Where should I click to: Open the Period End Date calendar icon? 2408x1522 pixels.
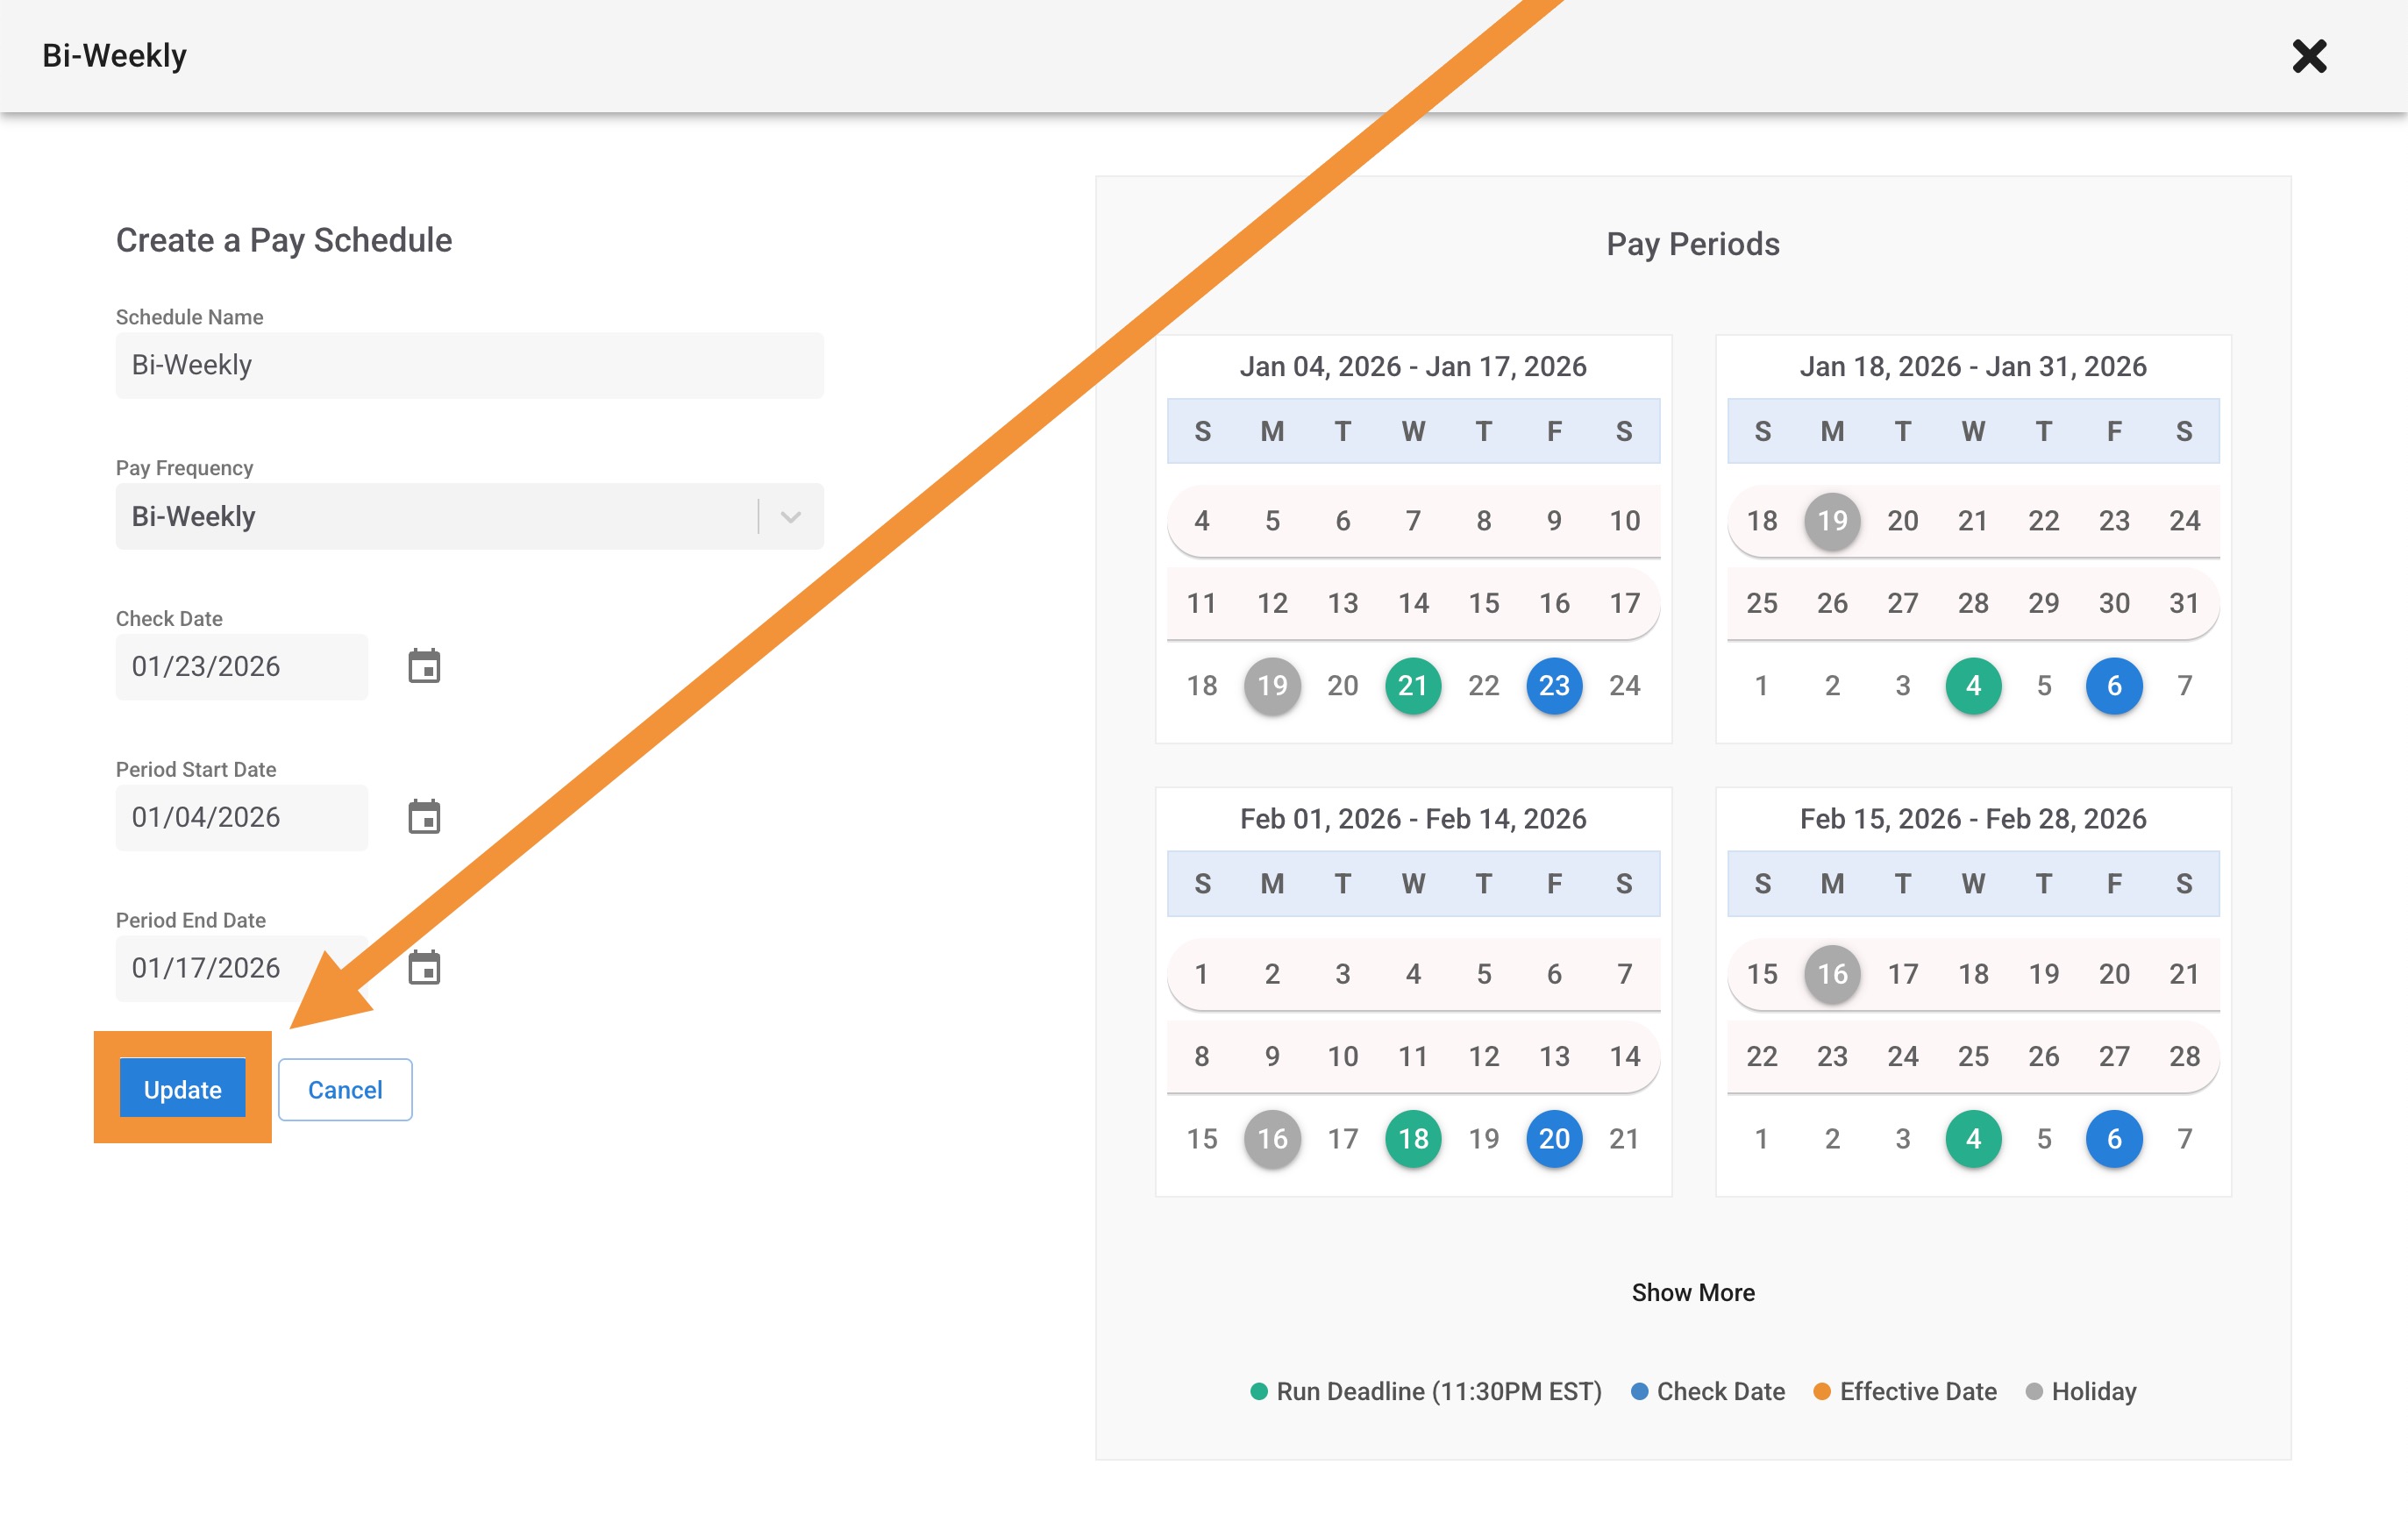[x=424, y=967]
